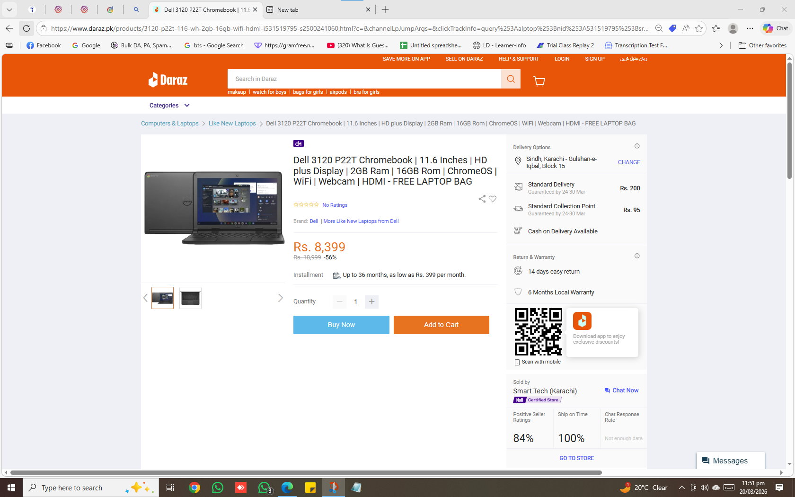Image resolution: width=795 pixels, height=497 pixels.
Task: Tick the Scan with mobile checkbox
Action: 517,362
